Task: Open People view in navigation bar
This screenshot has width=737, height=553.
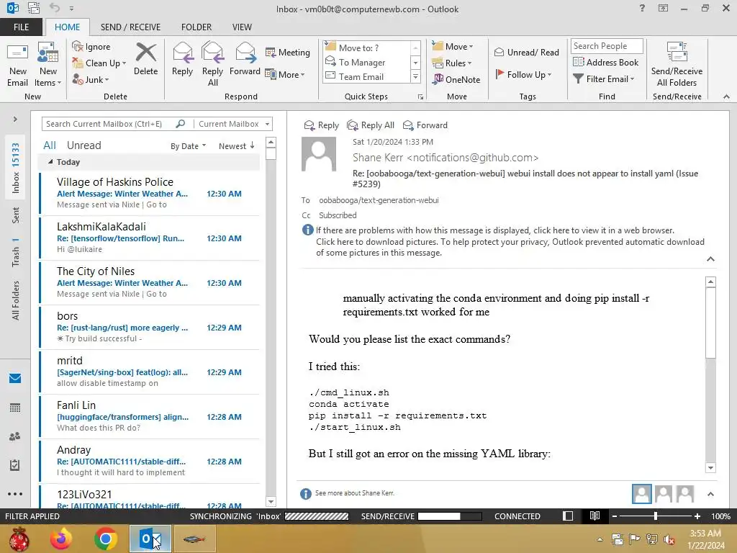Action: coord(15,436)
